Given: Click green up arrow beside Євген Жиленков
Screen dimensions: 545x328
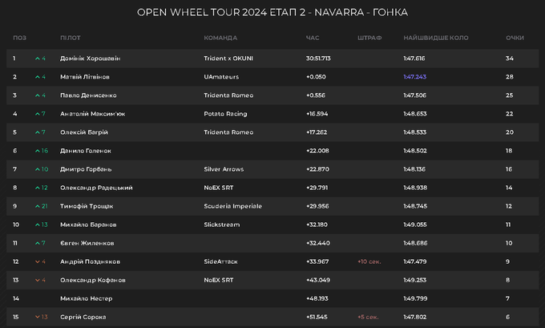Looking at the screenshot, I should 37,243.
